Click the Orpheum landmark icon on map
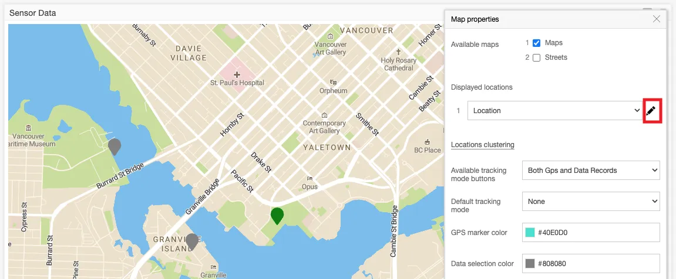 pyautogui.click(x=333, y=83)
